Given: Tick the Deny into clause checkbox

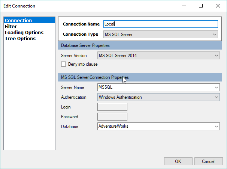Looking at the screenshot, I should 63,64.
